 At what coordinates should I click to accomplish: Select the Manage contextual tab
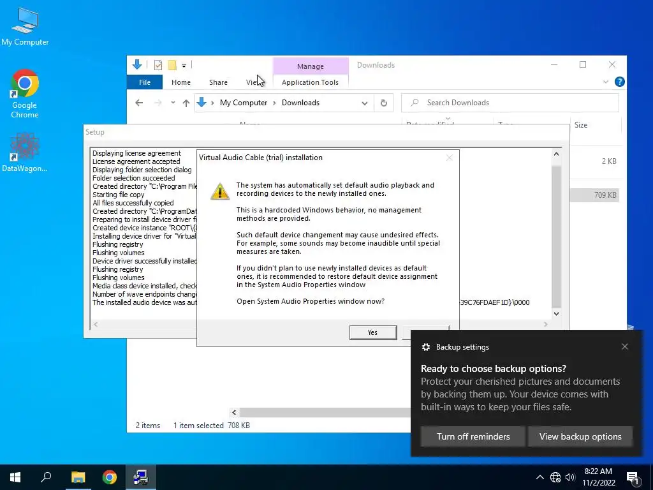[x=311, y=66]
